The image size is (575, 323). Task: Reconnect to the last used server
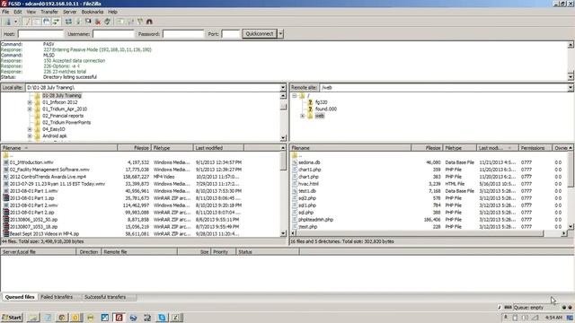108,22
